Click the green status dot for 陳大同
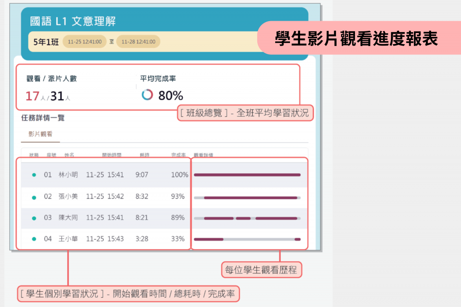Viewport: 461px width, 307px height. pos(34,218)
